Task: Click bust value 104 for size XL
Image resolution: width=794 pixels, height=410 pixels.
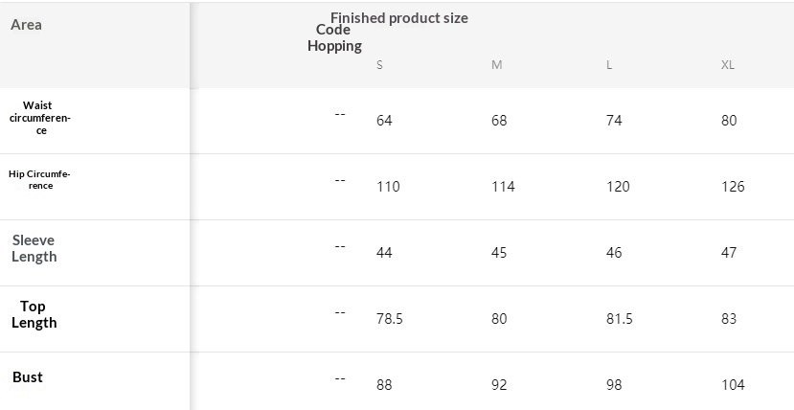Action: [x=733, y=385]
